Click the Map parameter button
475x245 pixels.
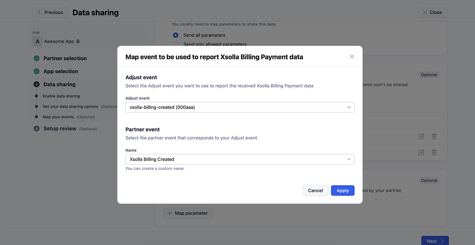click(x=188, y=213)
